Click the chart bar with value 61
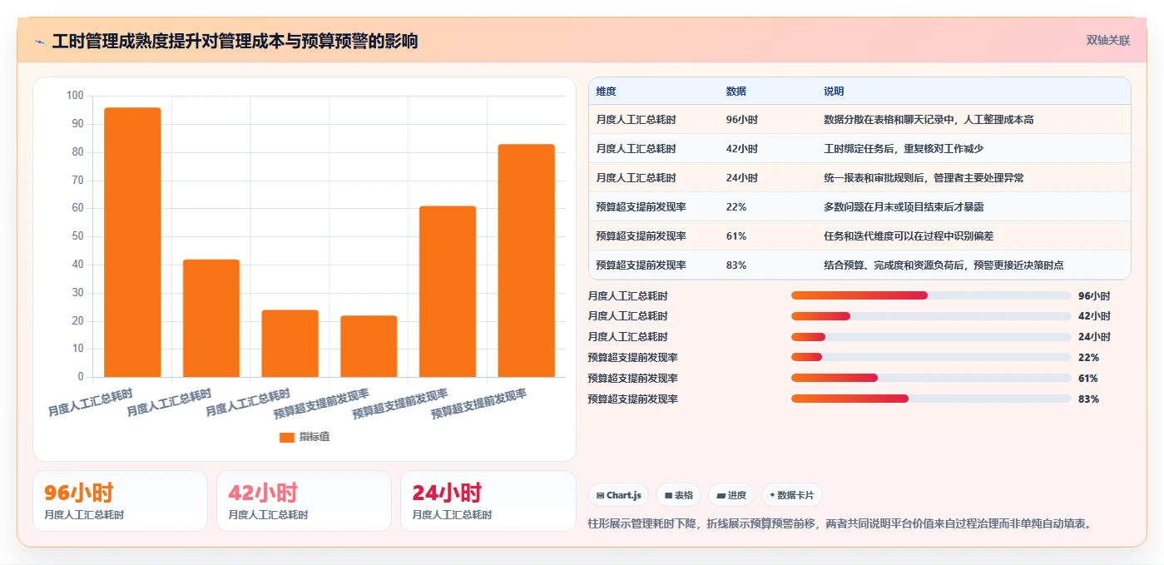The image size is (1164, 565). click(x=448, y=291)
